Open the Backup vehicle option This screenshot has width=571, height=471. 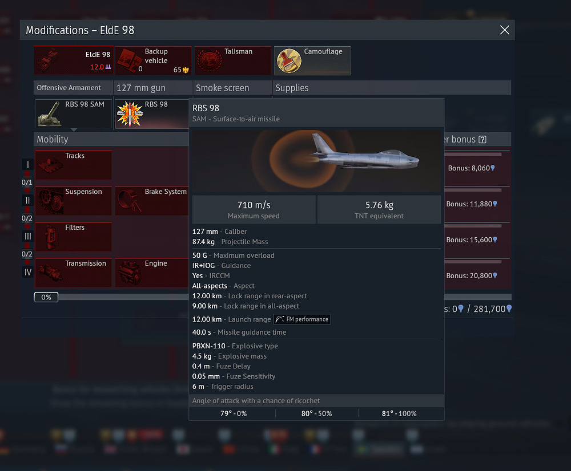153,60
